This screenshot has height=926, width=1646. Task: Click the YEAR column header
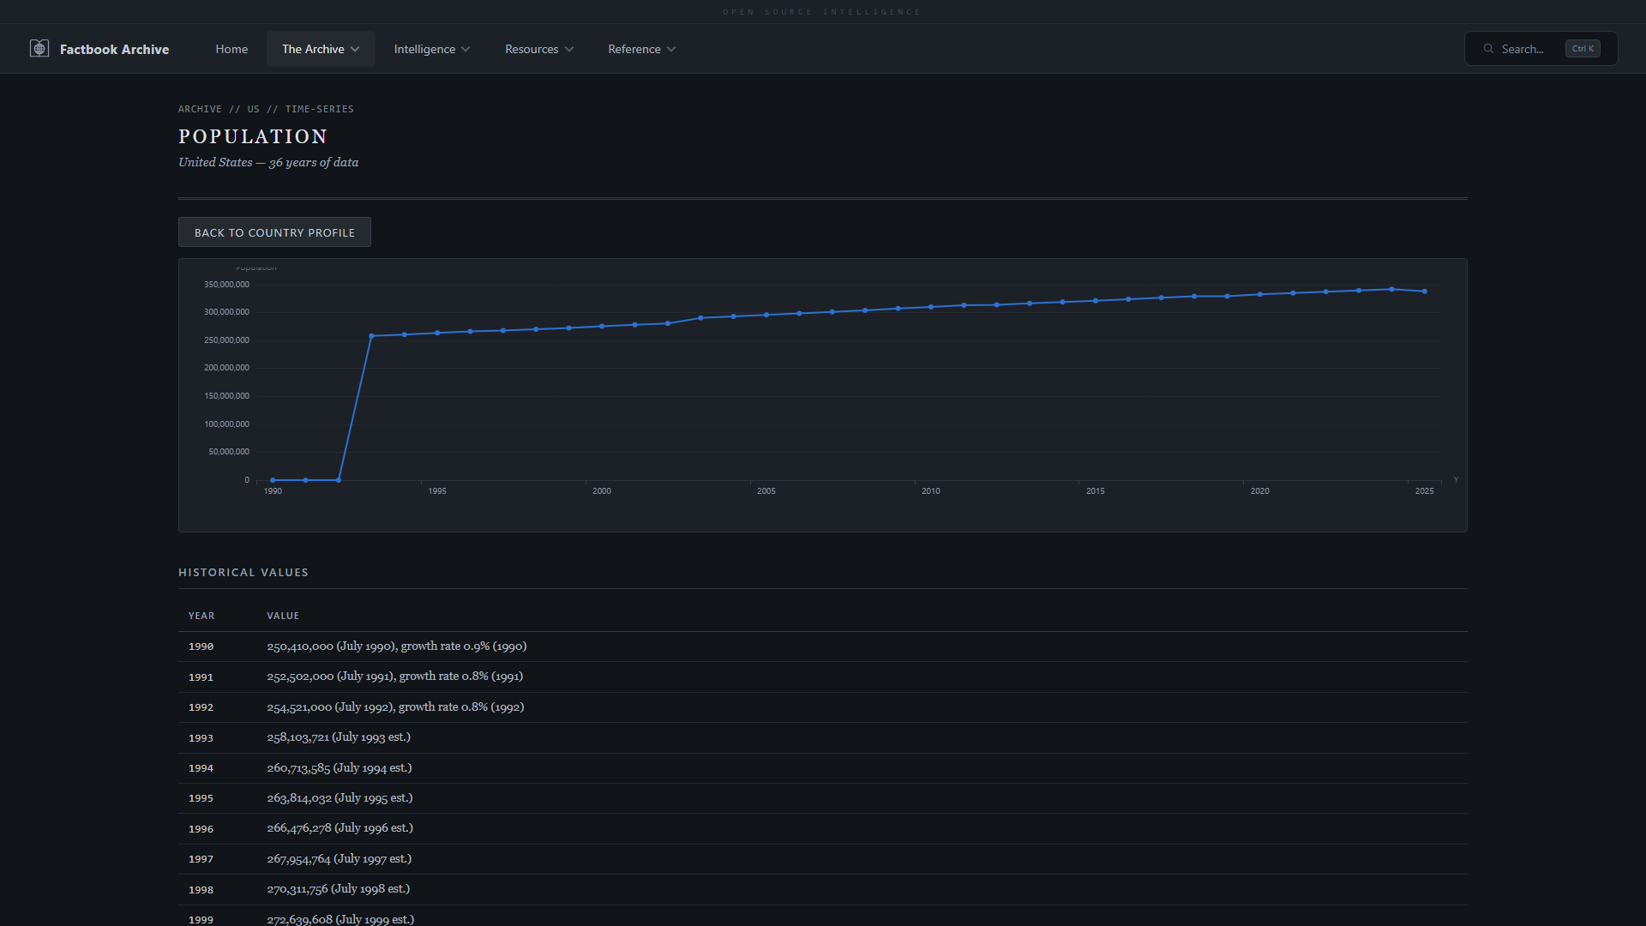[201, 616]
